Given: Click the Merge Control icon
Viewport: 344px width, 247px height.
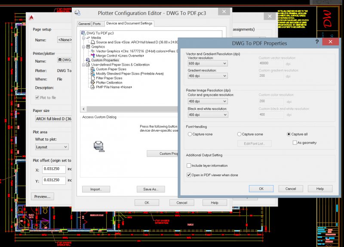Looking at the screenshot, I should point(93,56).
